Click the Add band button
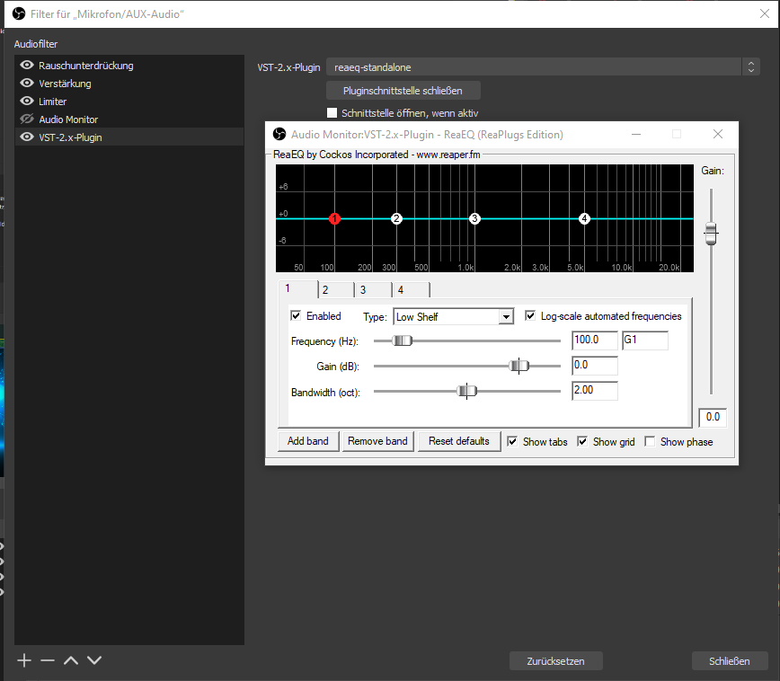Screen dimensions: 780x681 tap(307, 441)
